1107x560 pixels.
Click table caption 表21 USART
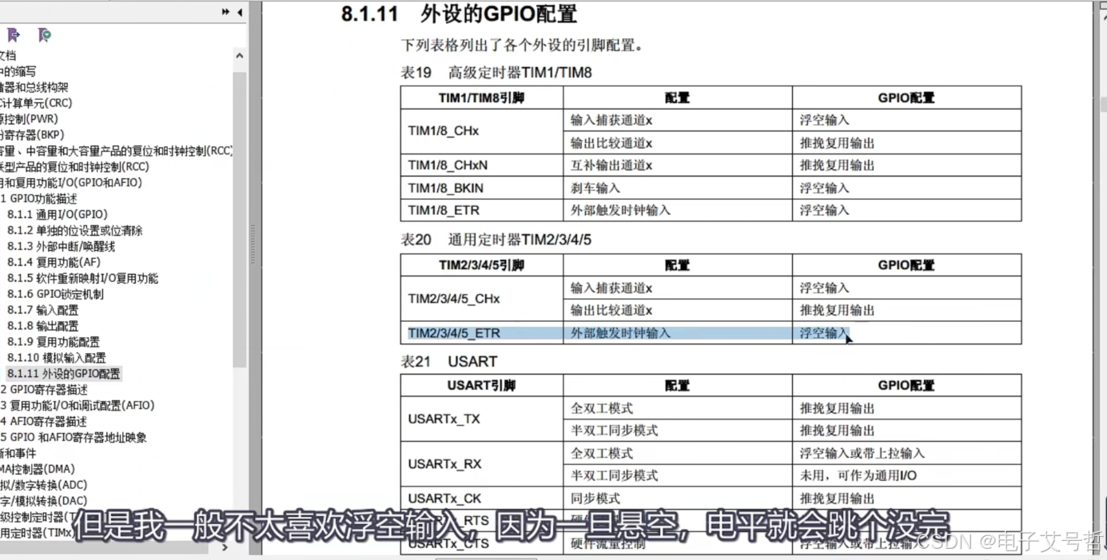click(449, 362)
